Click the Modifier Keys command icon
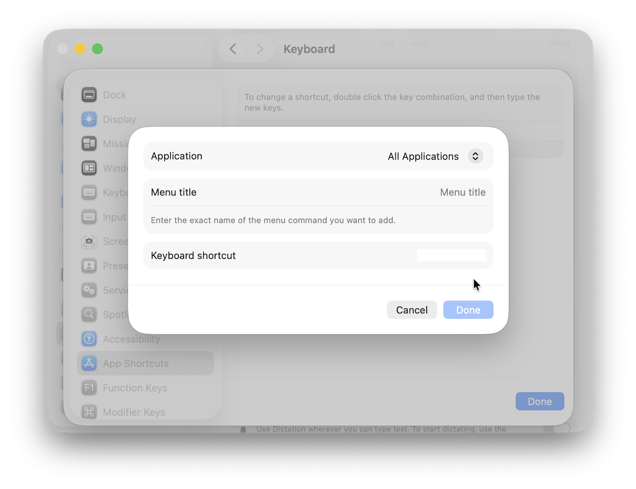This screenshot has width=636, height=489. tap(89, 412)
